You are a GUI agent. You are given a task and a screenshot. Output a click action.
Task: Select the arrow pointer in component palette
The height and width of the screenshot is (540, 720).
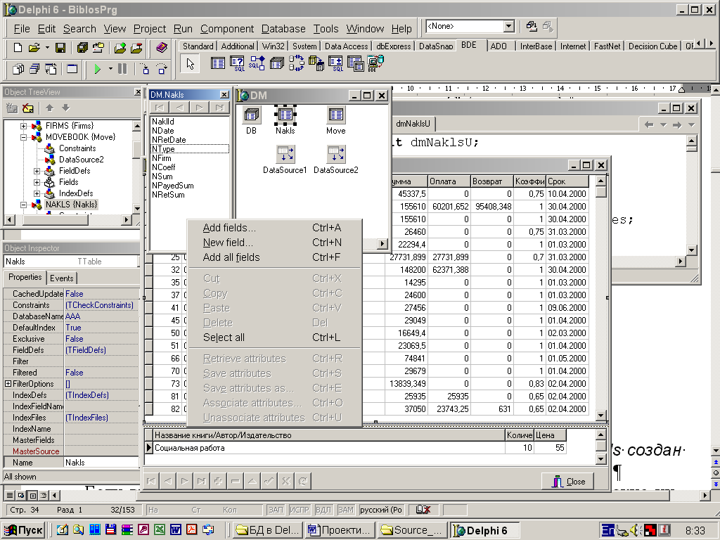[190, 63]
